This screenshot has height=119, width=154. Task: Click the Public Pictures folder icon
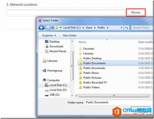(80, 78)
